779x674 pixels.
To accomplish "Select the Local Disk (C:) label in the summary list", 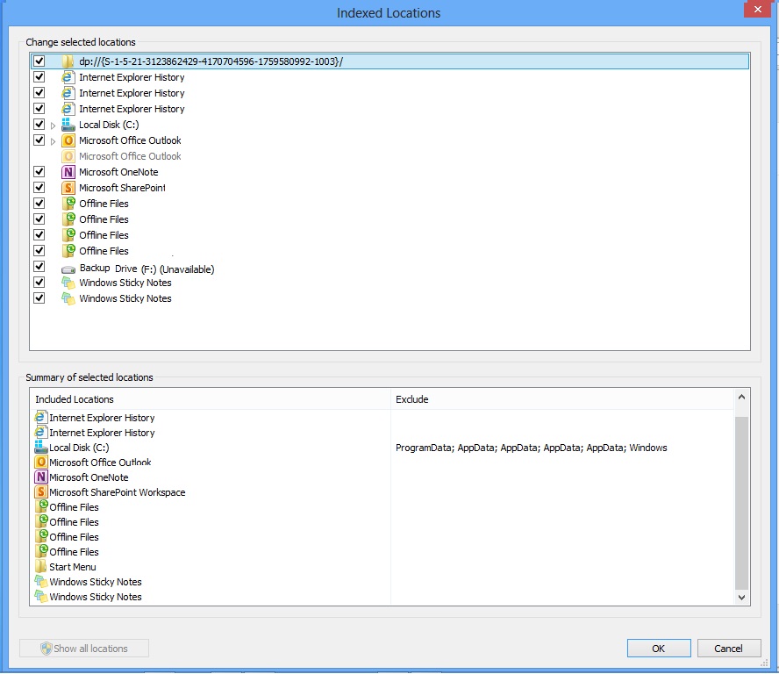I will [x=79, y=448].
